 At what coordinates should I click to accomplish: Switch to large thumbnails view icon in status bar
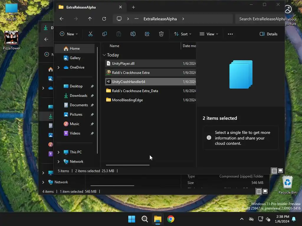point(280,171)
